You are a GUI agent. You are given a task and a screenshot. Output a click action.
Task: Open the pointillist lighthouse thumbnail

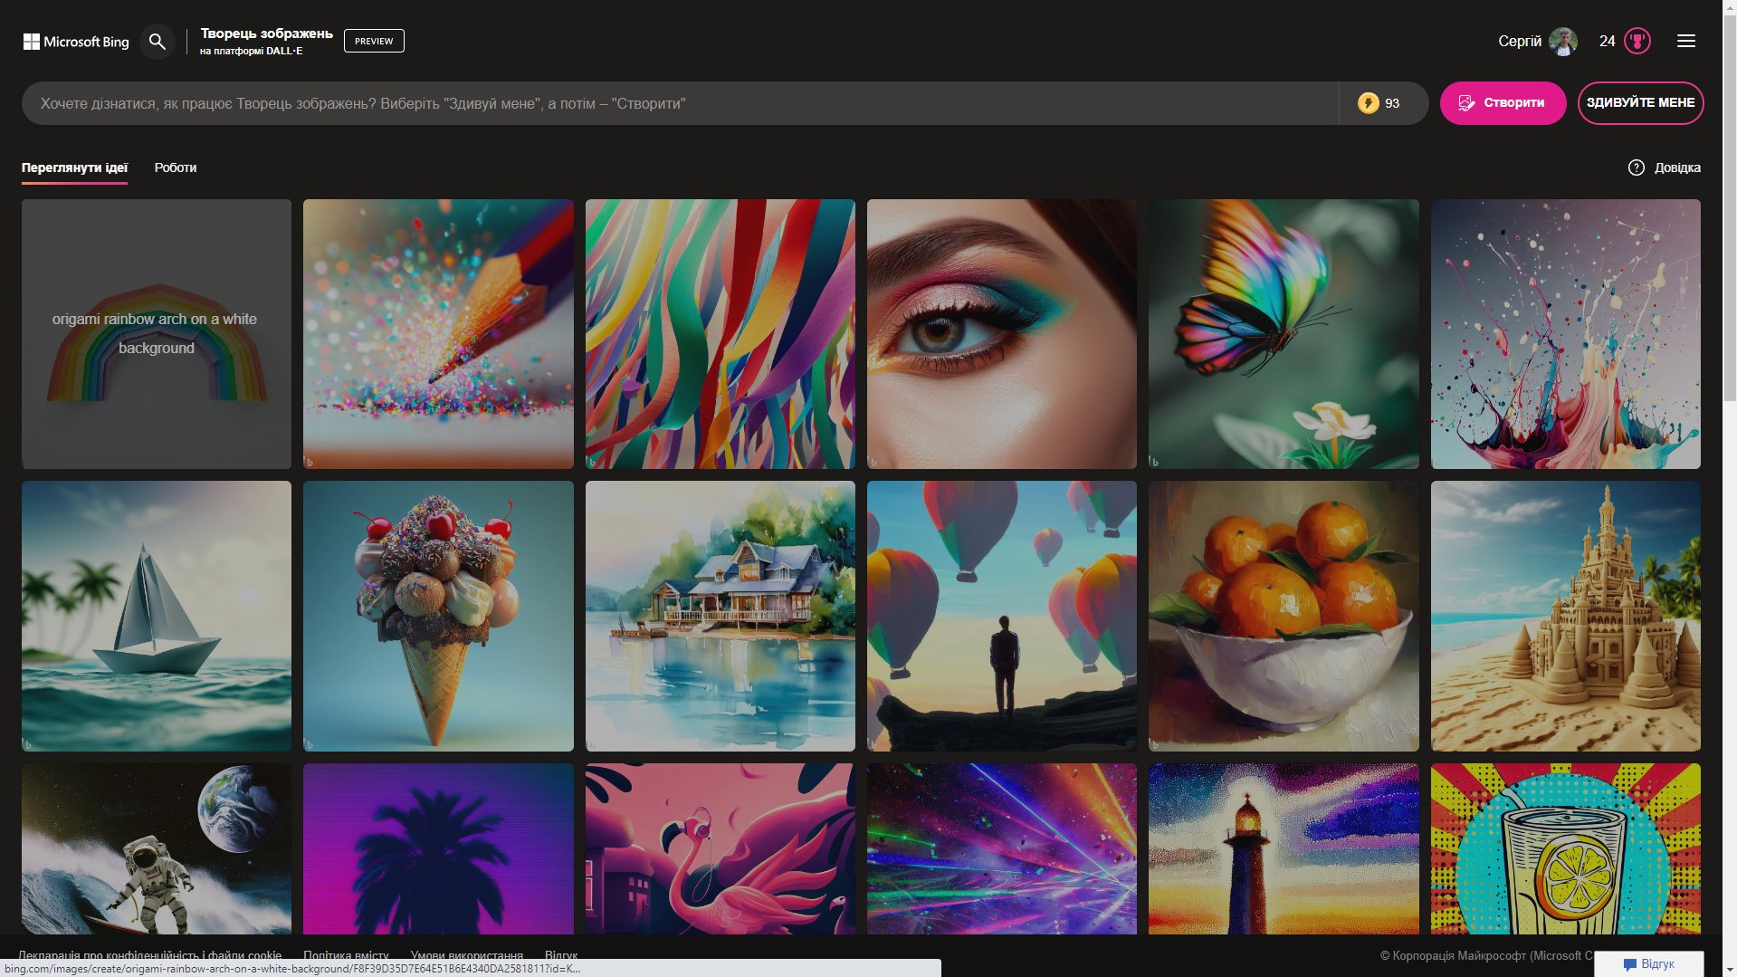(1284, 848)
